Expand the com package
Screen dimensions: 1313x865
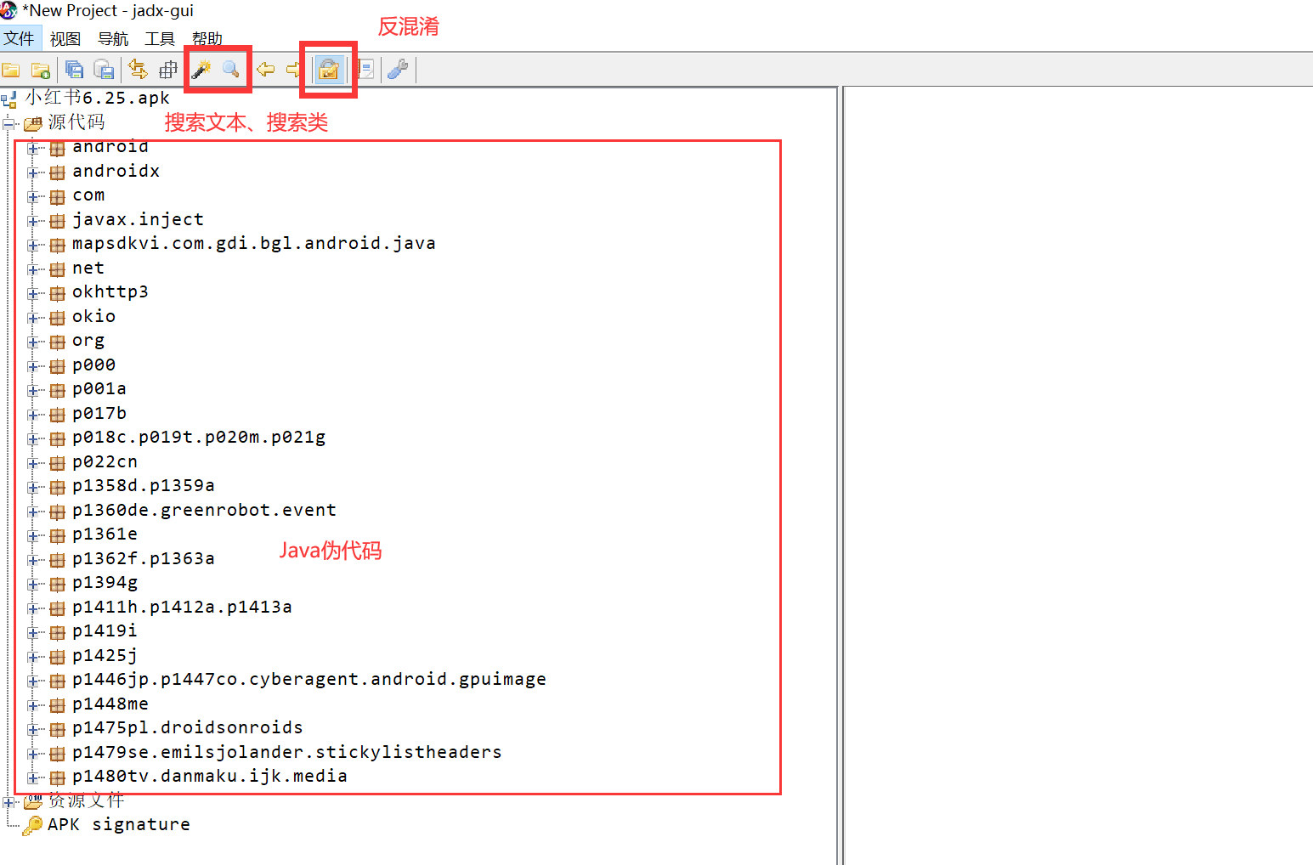point(33,197)
